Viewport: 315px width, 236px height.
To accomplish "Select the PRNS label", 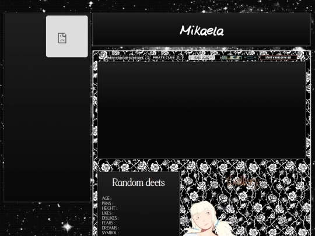I will (107, 203).
